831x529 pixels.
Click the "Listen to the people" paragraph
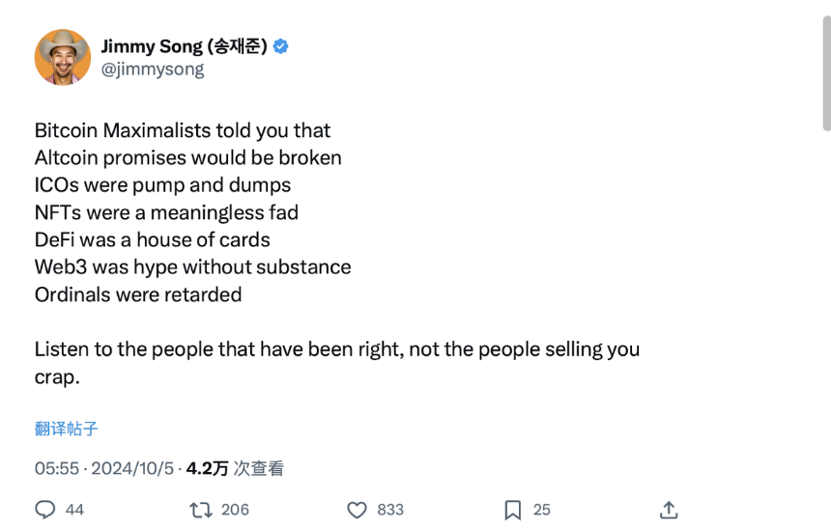click(336, 349)
